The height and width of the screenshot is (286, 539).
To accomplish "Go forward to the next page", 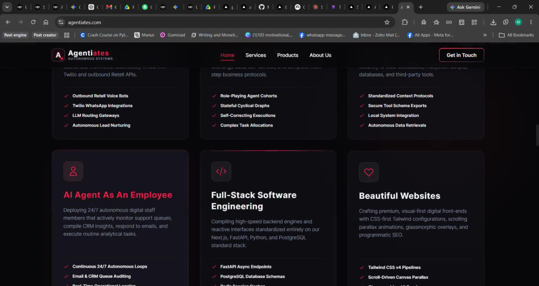I will tap(20, 22).
